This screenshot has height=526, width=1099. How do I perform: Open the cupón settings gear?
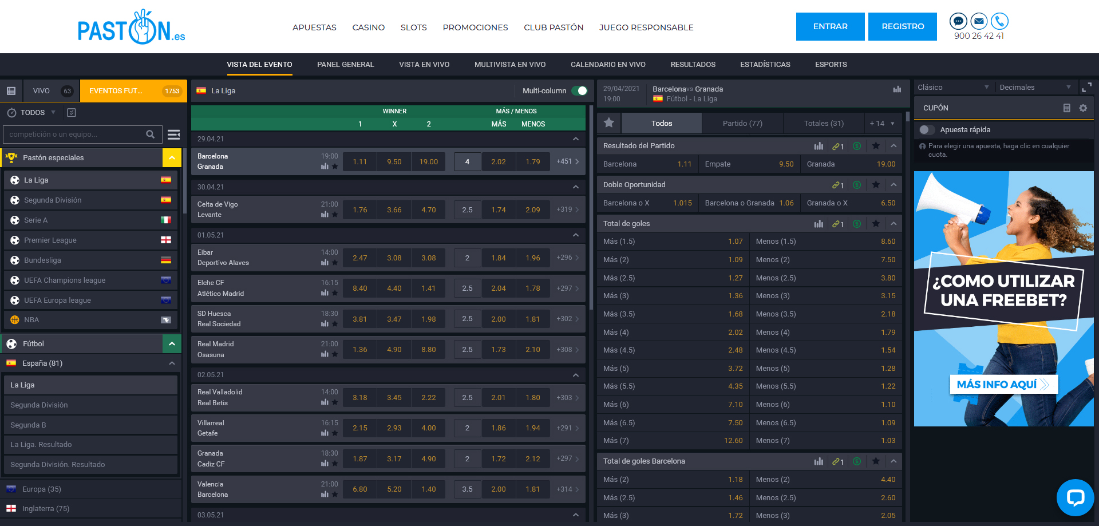(x=1083, y=108)
